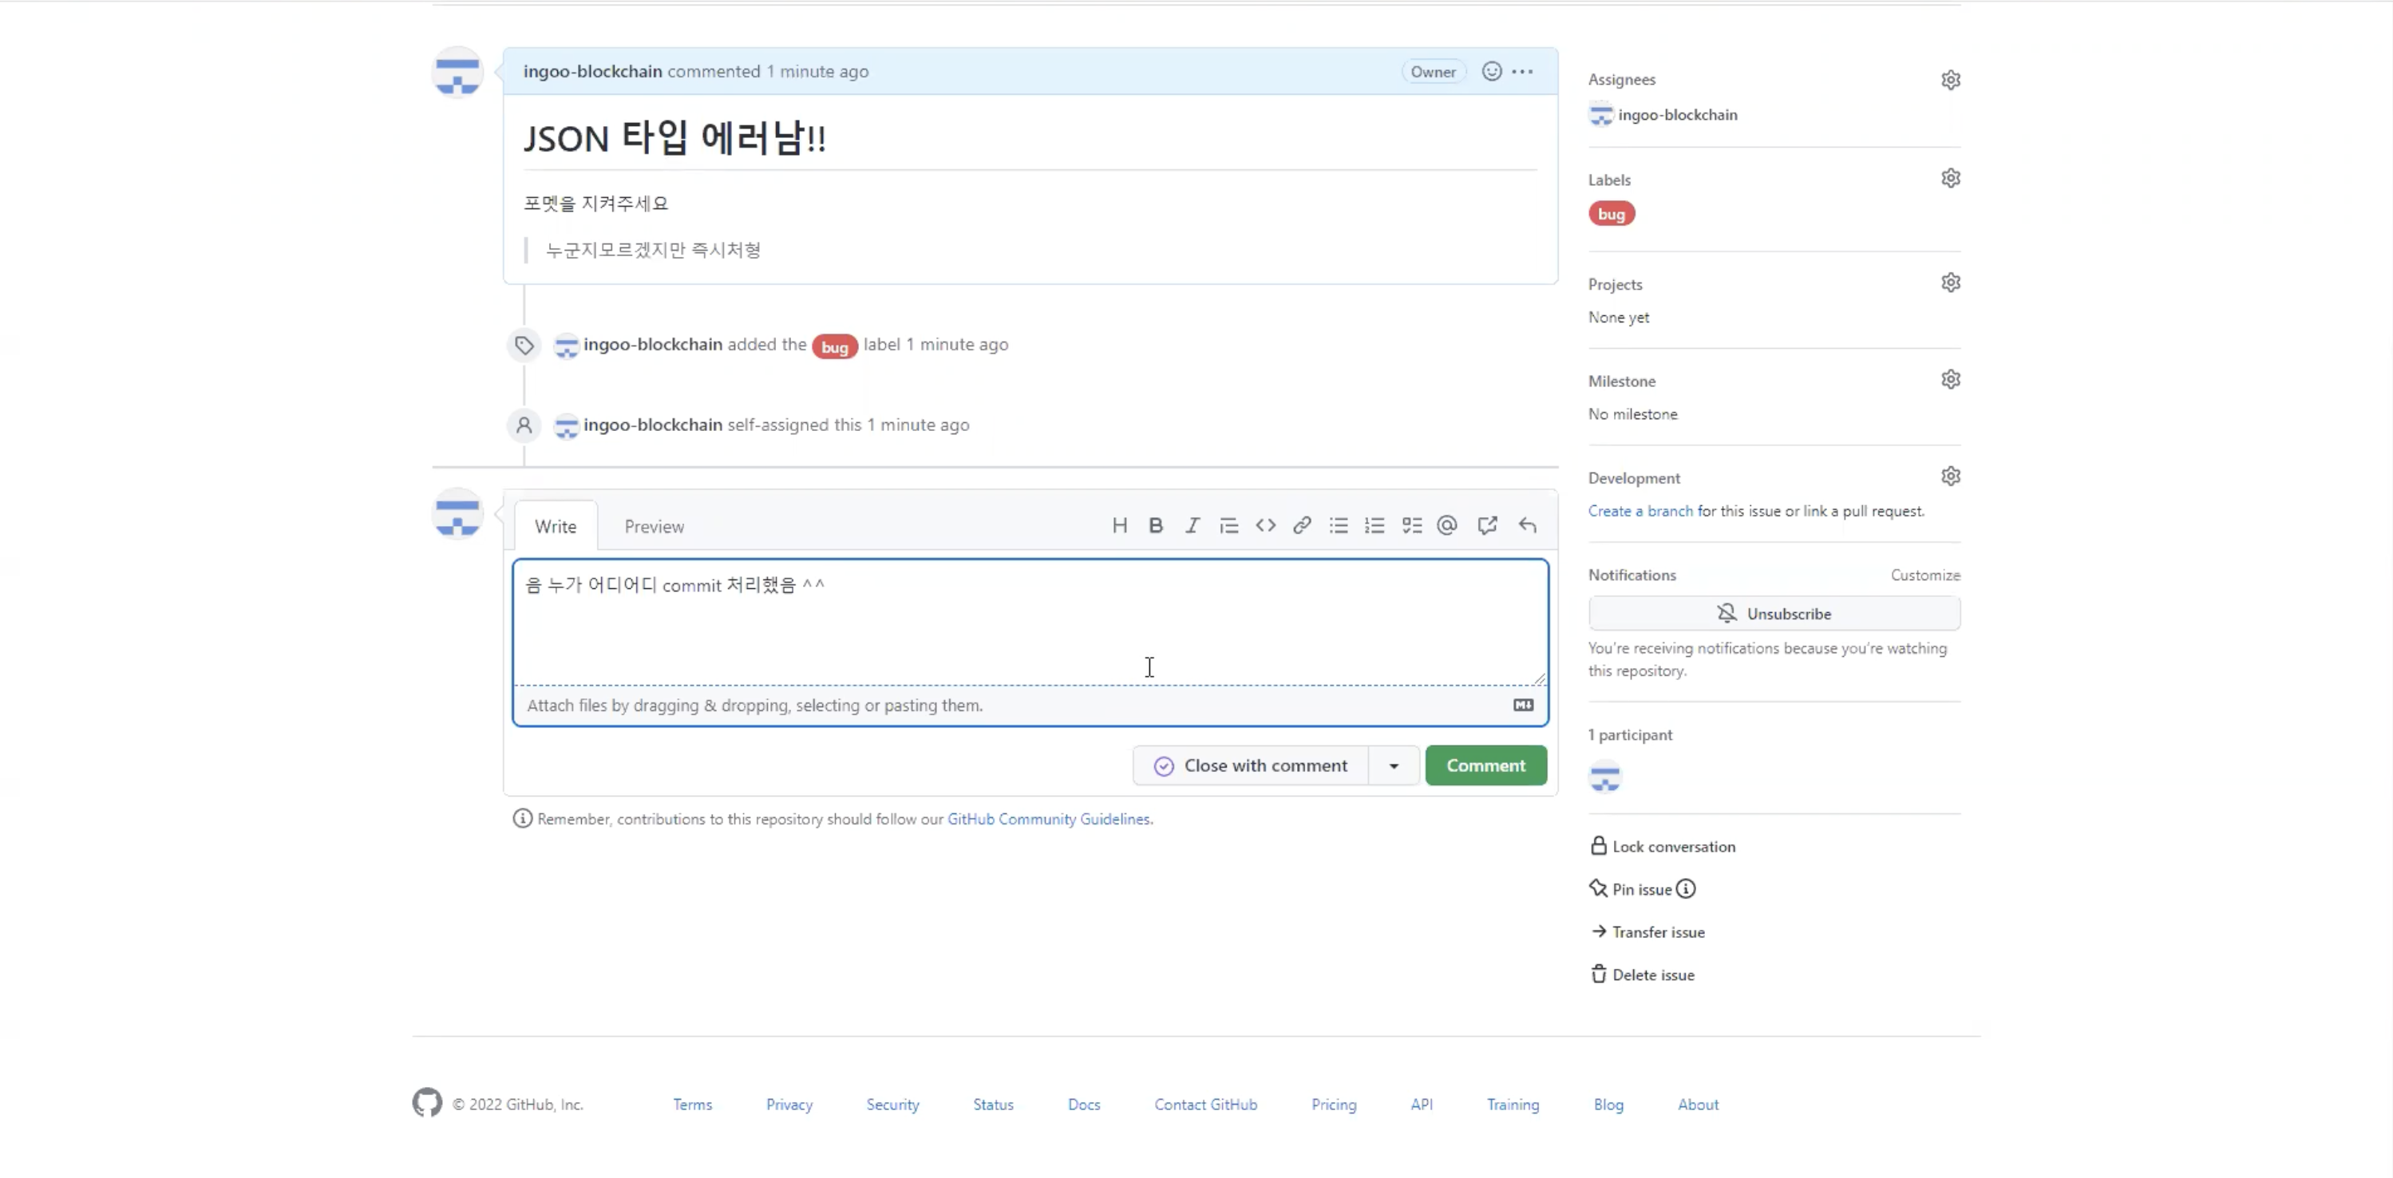The height and width of the screenshot is (1178, 2393).
Task: Click inside the comment text area
Action: [1030, 632]
